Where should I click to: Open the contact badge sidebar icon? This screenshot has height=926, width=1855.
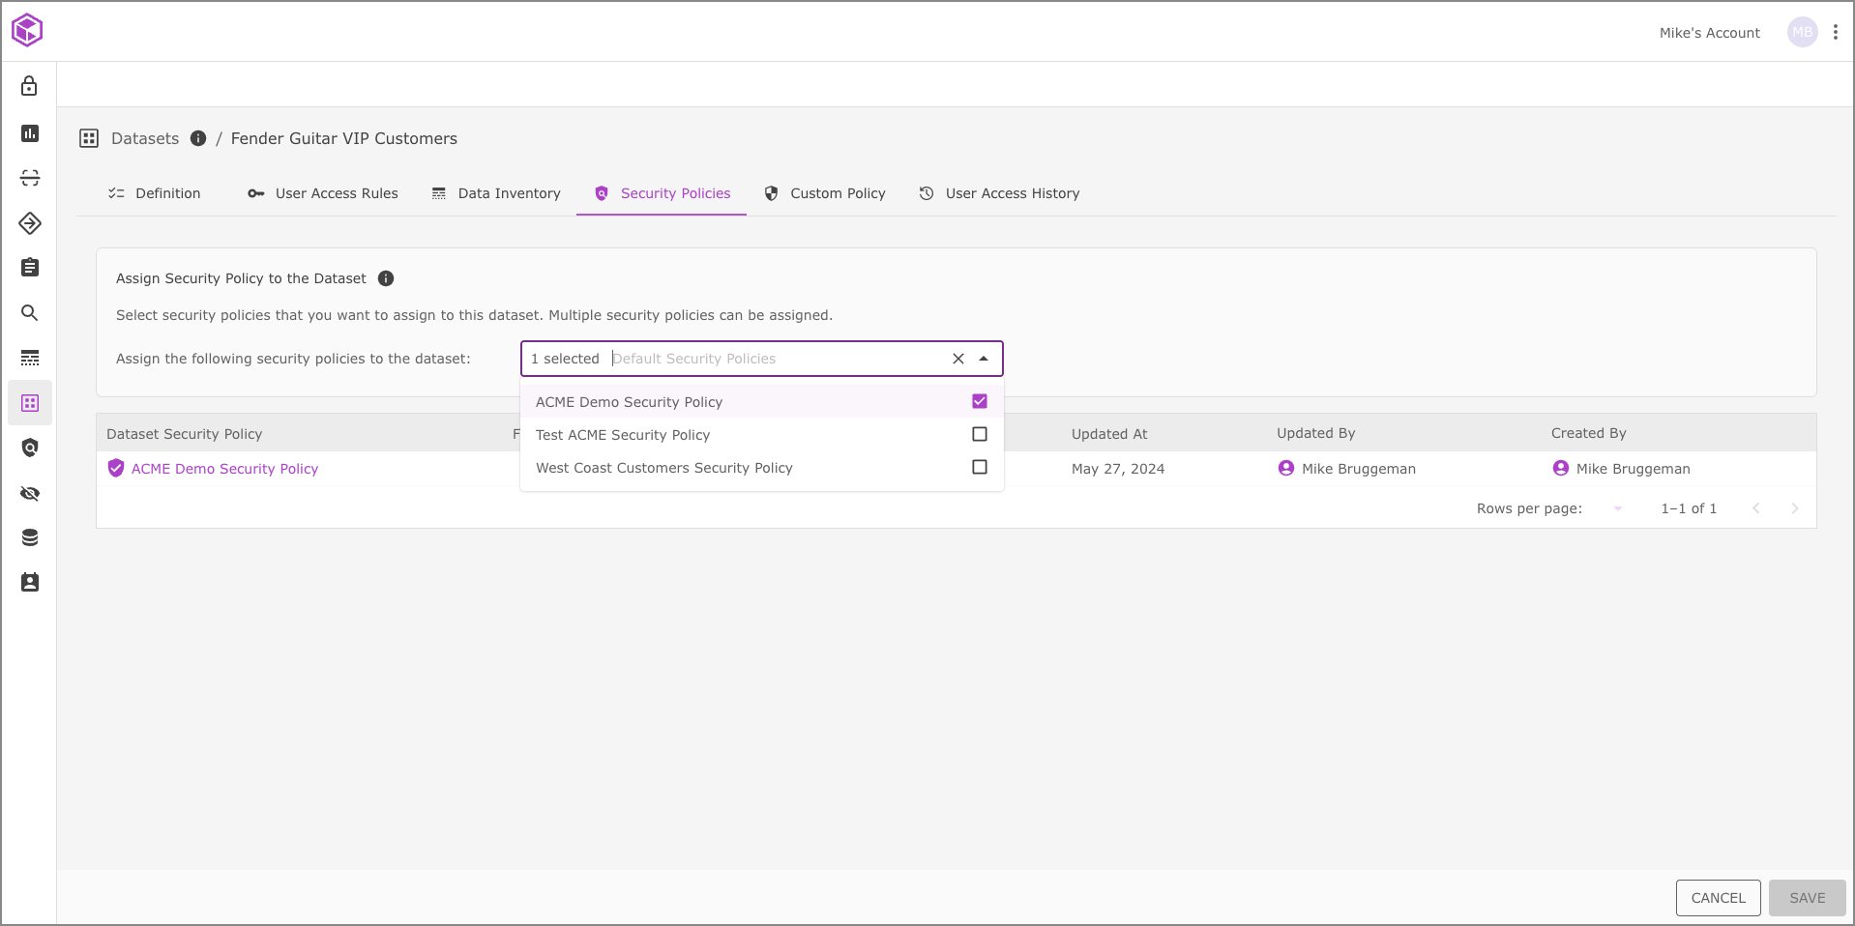click(30, 582)
